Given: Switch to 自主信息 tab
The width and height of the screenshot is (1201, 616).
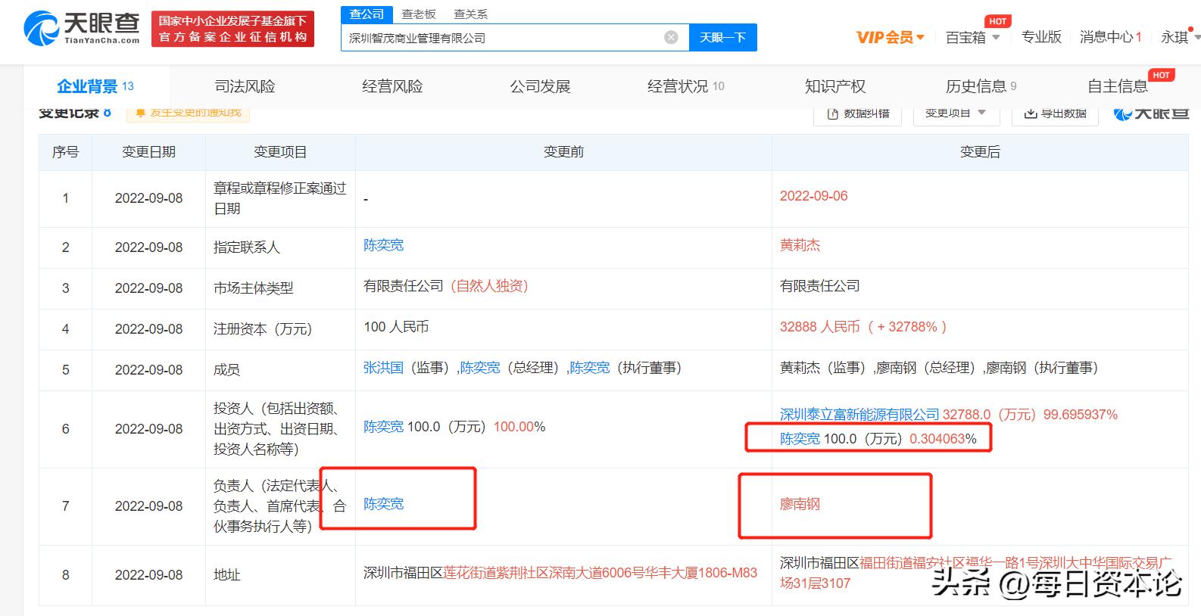Looking at the screenshot, I should coord(1118,86).
